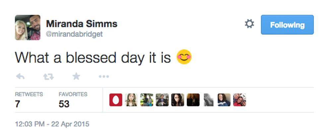325x136 pixels.
Task: View the 53 Favorites list
Action: coord(73,100)
